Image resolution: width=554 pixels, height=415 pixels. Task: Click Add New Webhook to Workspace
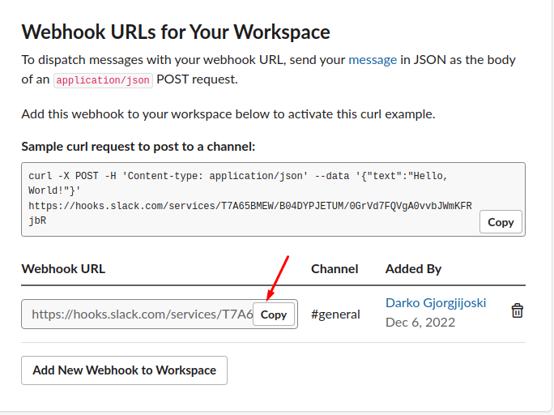click(x=124, y=370)
